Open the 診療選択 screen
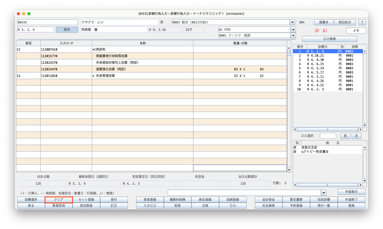The width and height of the screenshot is (383, 229). [31, 200]
